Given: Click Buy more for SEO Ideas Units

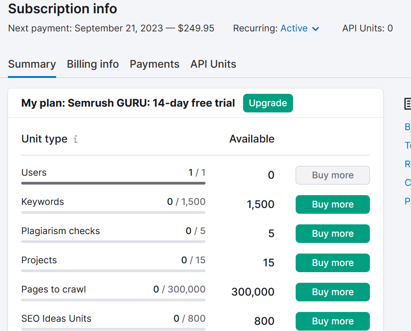Looking at the screenshot, I should point(333,321).
